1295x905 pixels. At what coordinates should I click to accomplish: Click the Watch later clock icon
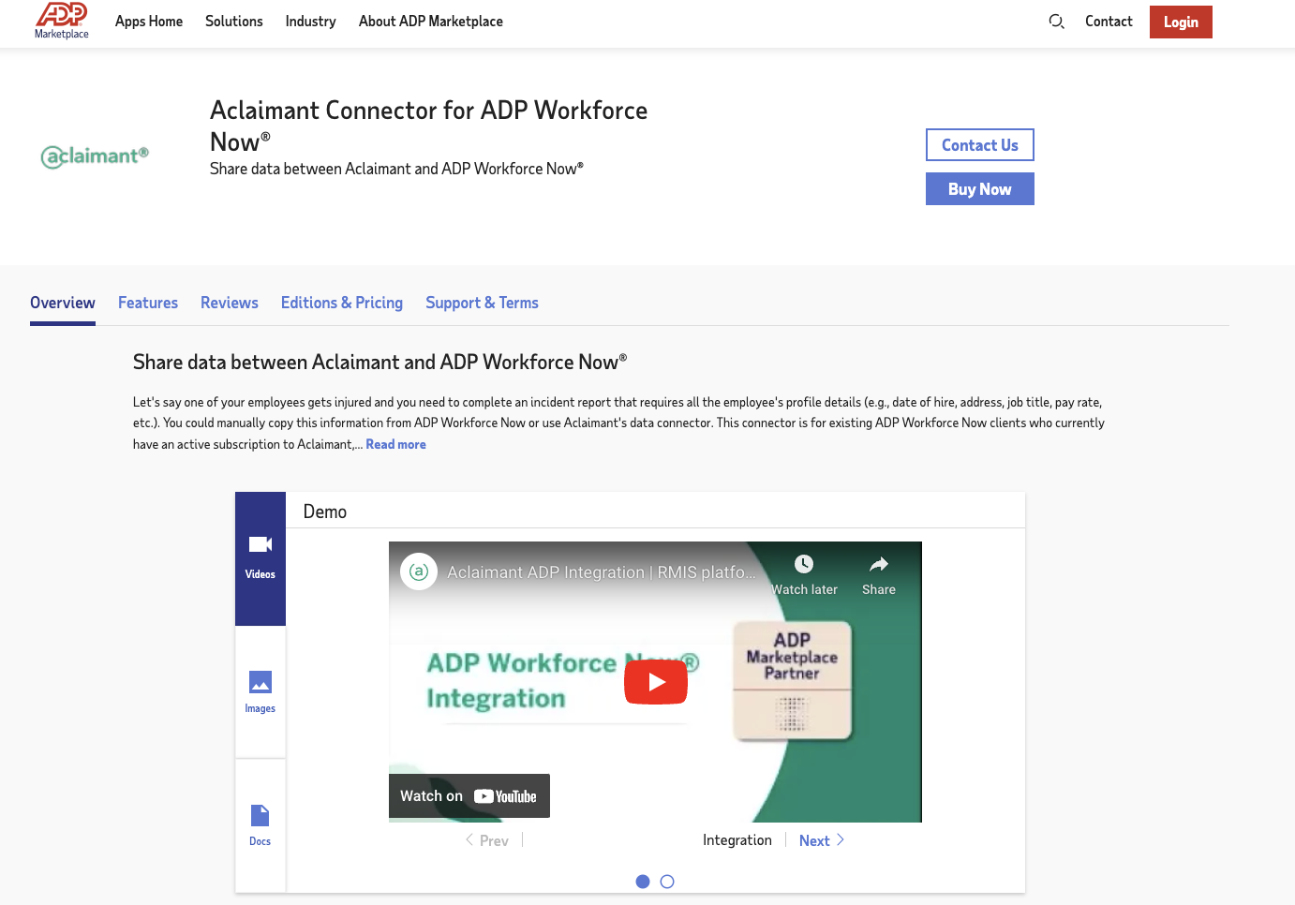pyautogui.click(x=804, y=564)
